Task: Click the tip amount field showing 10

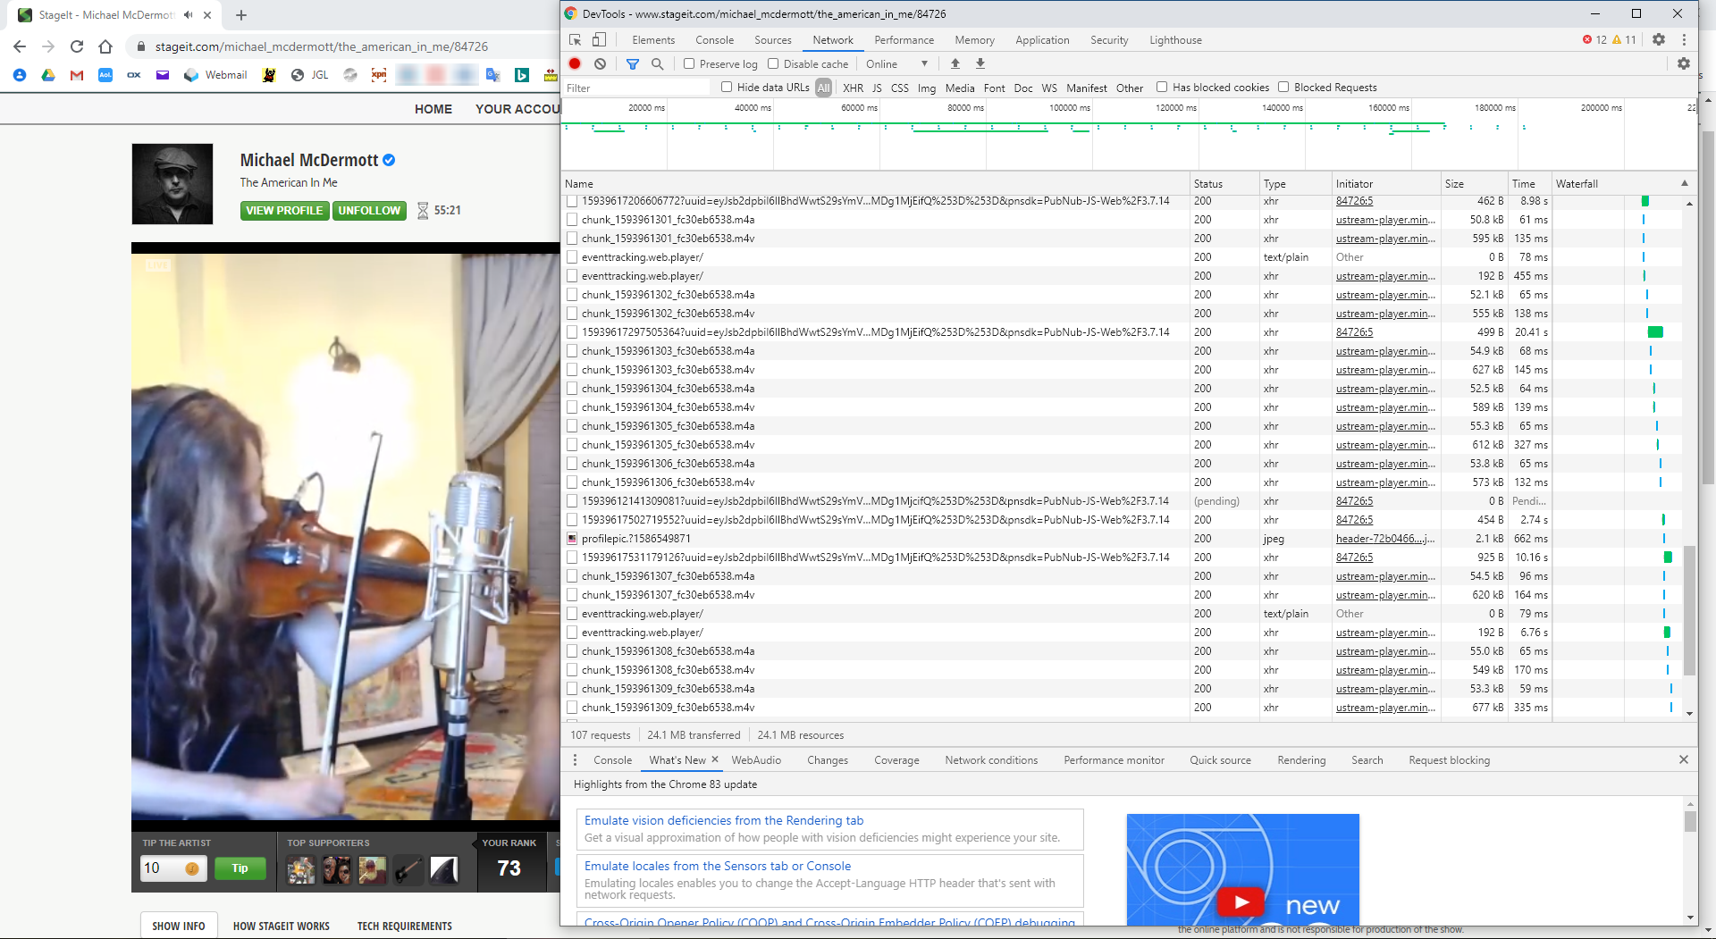Action: pyautogui.click(x=173, y=868)
